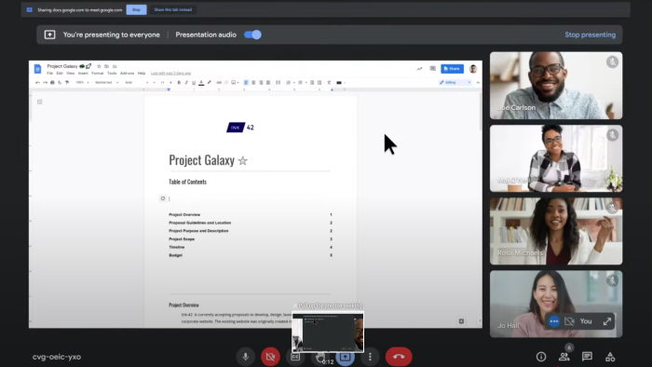Viewport: 652px width, 367px height.
Task: Open more options three-dot menu
Action: pyautogui.click(x=370, y=357)
